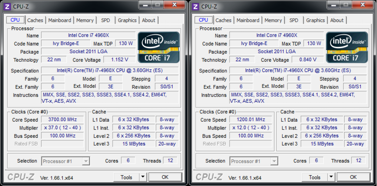Expand Processor #1 selection dropdown in right window

pyautogui.click(x=274, y=161)
